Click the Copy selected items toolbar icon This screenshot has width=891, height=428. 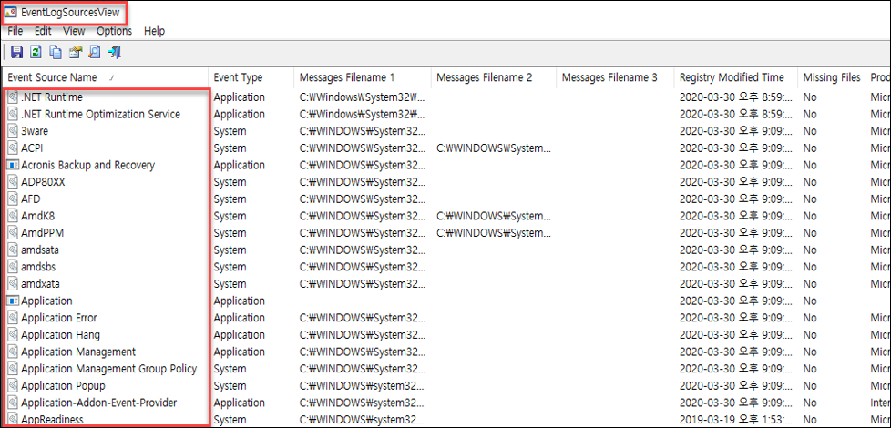[56, 53]
